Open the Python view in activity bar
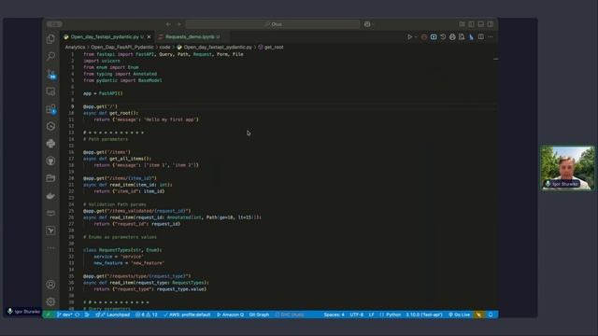598x336 pixels. tap(50, 144)
